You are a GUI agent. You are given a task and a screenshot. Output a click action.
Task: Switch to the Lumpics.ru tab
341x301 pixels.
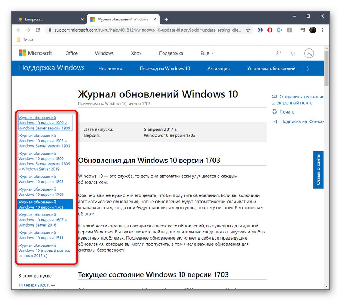(51, 19)
